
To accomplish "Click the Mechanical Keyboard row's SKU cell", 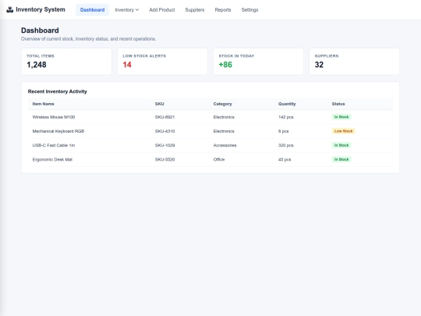I will tap(165, 131).
